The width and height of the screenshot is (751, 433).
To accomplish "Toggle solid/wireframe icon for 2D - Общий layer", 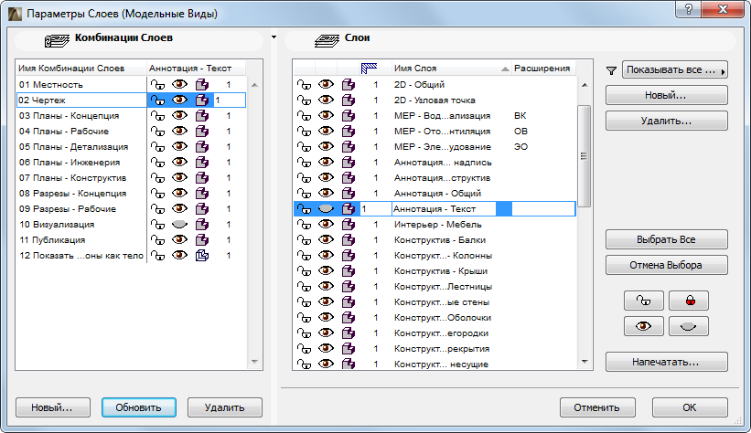I will pos(349,85).
